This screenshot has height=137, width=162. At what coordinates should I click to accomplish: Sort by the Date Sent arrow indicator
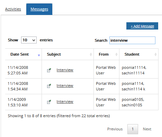[x=39, y=55]
